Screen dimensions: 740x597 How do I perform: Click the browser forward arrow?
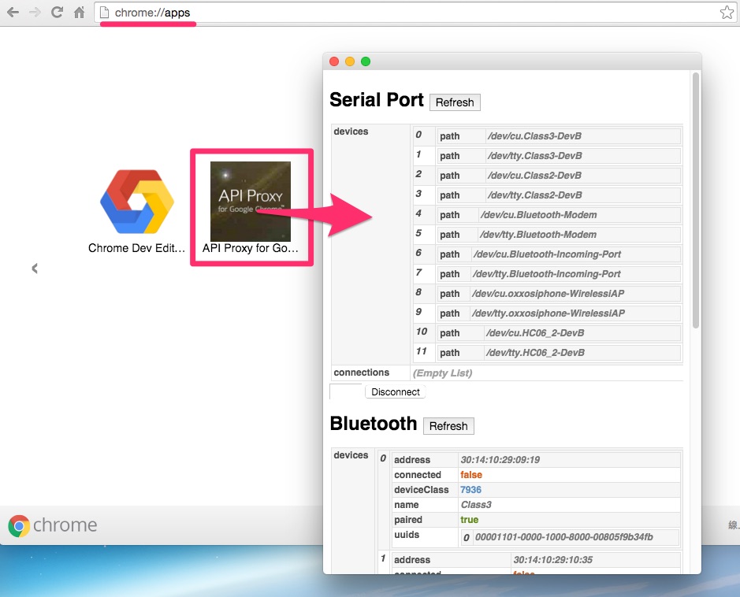tap(35, 13)
